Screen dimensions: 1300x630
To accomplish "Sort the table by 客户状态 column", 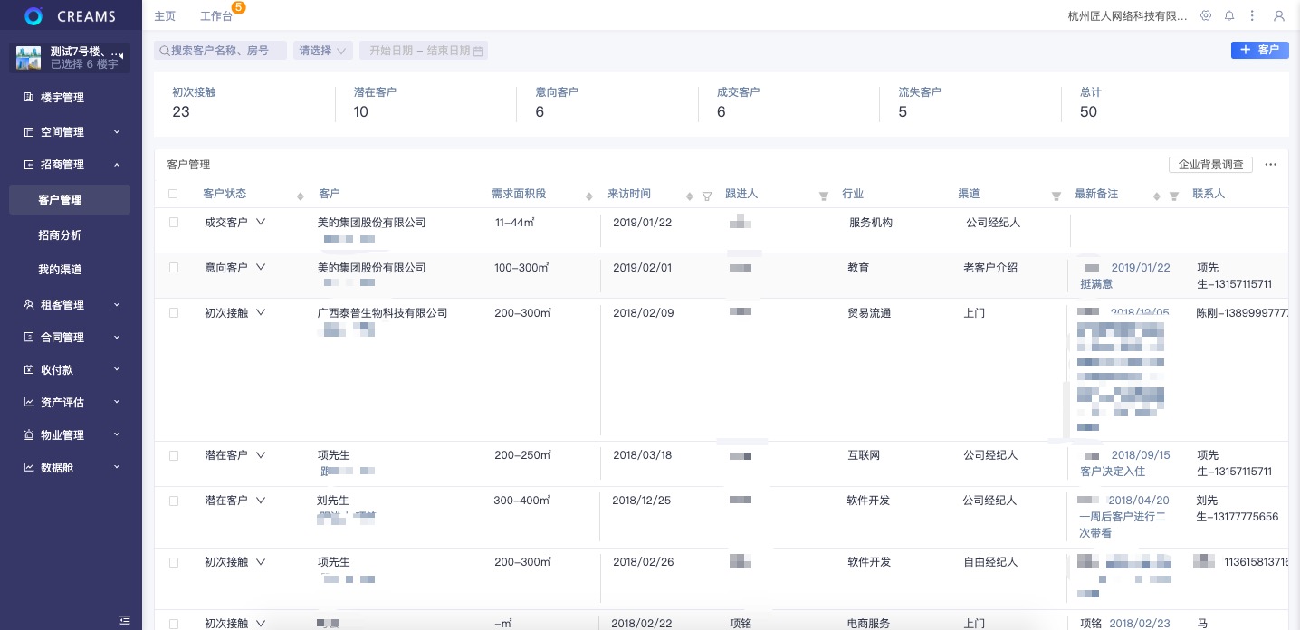I will tap(301, 196).
